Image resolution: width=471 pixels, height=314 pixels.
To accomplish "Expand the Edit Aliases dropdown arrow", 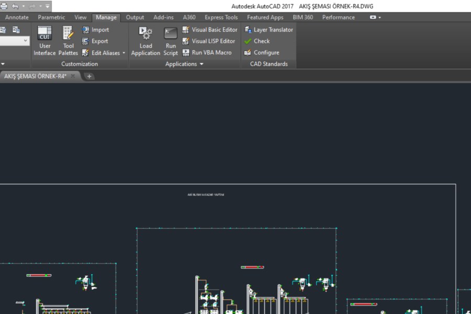I will [124, 53].
